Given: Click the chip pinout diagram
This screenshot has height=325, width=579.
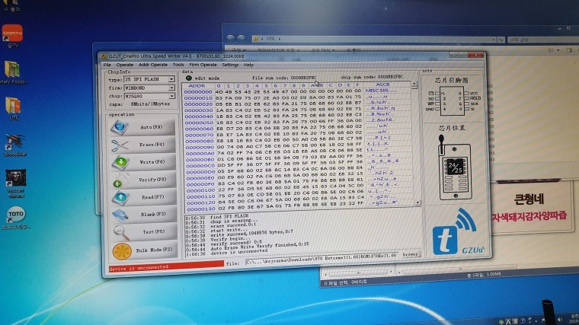Looking at the screenshot, I should pyautogui.click(x=453, y=100).
